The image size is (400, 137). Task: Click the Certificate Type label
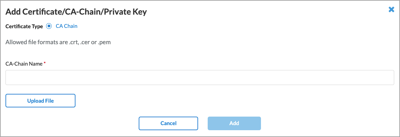tap(24, 26)
